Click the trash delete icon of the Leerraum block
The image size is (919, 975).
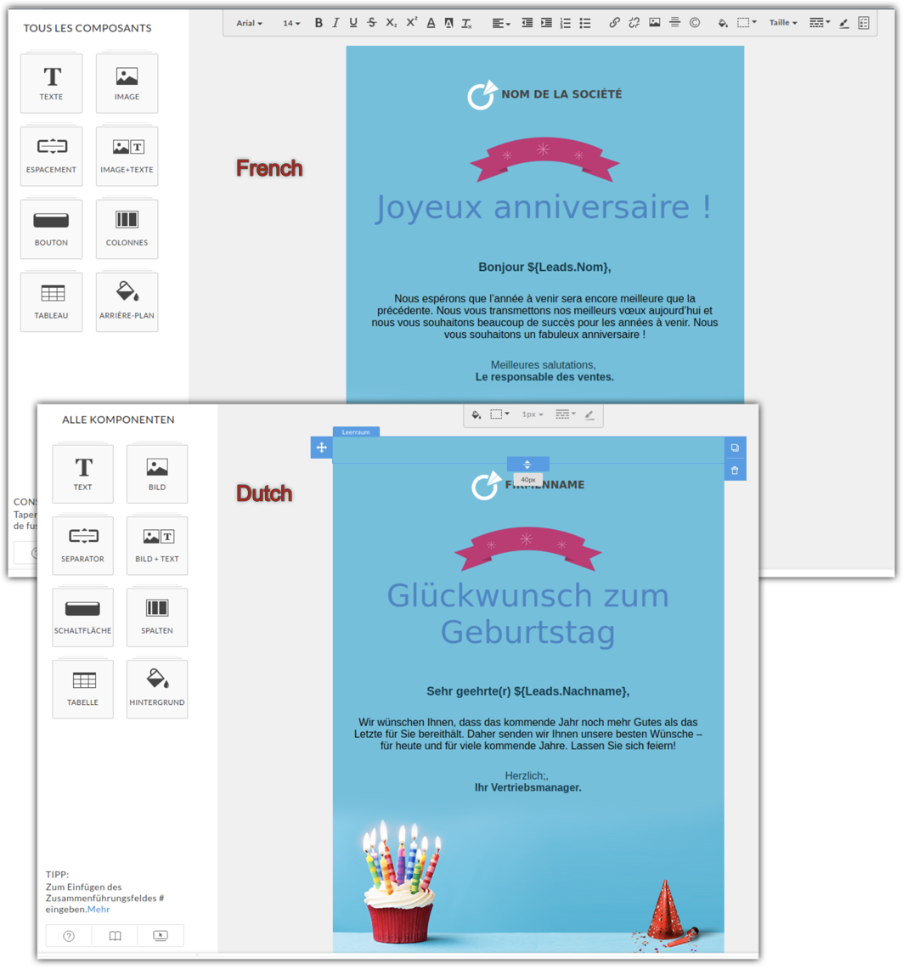tap(735, 471)
